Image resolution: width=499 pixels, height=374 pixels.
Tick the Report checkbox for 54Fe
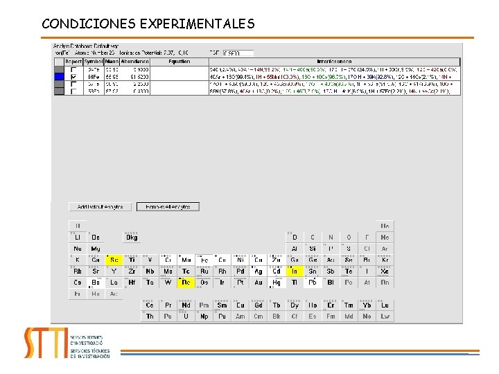(x=73, y=70)
